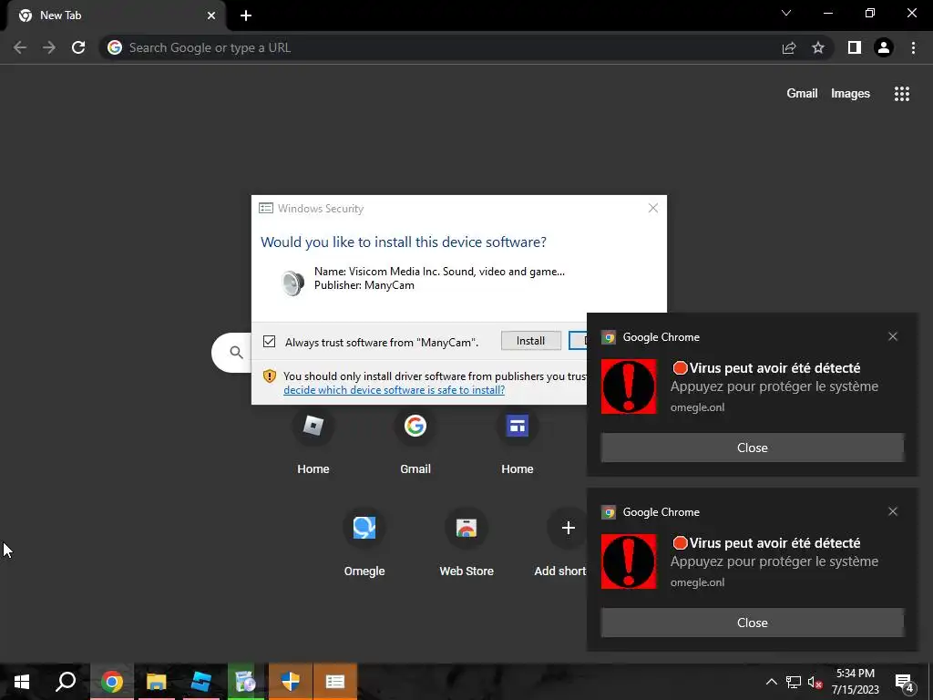Viewport: 933px width, 700px height.
Task: Expand the tab search chevron
Action: click(x=786, y=13)
